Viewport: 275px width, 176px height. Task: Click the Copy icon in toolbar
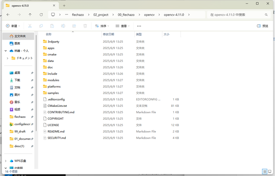point(41,26)
